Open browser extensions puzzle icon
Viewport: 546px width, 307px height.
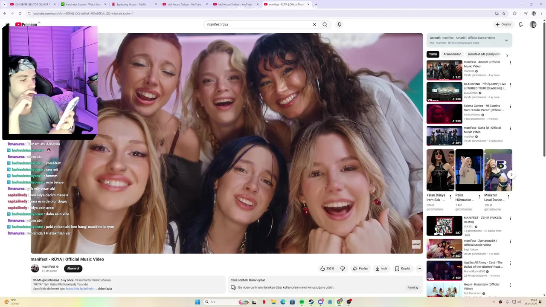pyautogui.click(x=514, y=13)
